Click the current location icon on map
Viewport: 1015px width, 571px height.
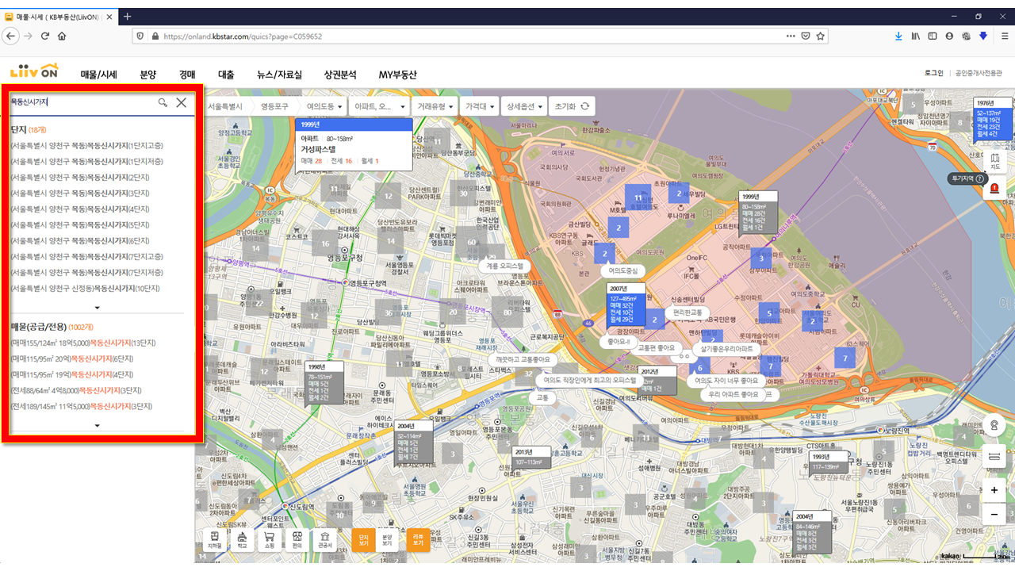(994, 425)
